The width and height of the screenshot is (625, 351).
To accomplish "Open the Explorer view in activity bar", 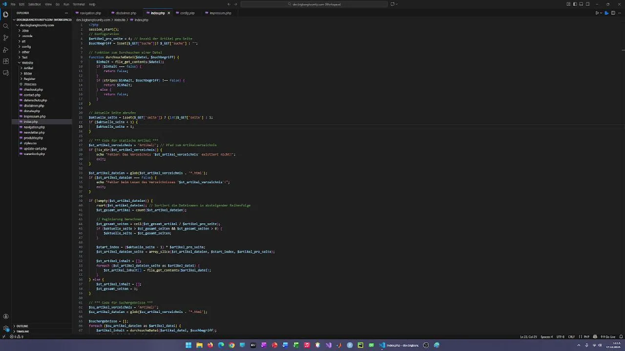I will point(5,14).
